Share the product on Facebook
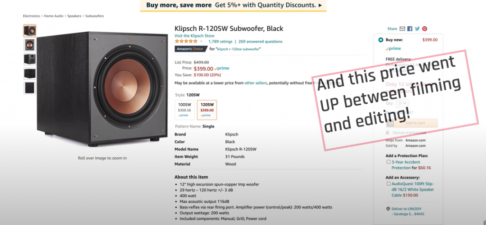The width and height of the screenshot is (486, 225). tap(410, 29)
